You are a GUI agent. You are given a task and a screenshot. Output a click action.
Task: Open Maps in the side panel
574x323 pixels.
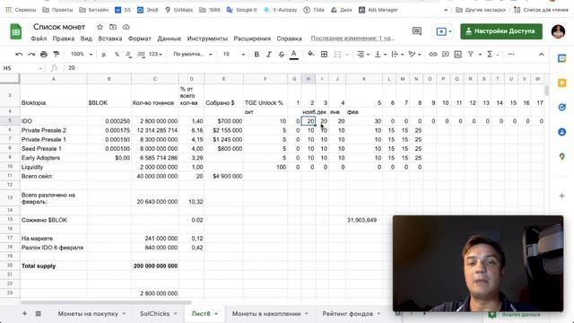pyautogui.click(x=562, y=157)
